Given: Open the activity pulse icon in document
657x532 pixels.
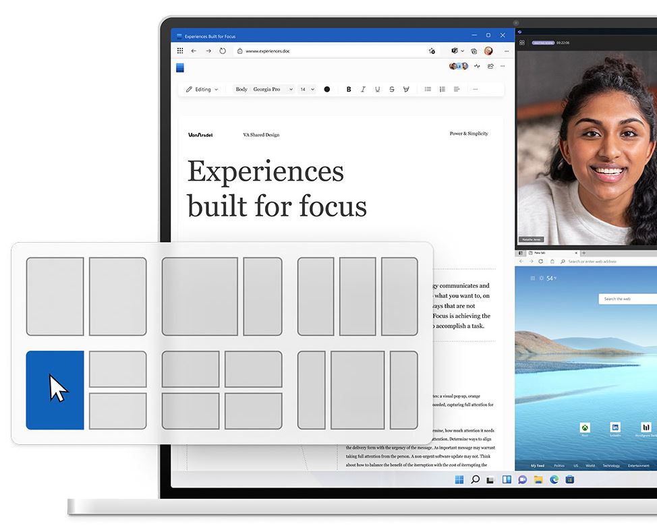Looking at the screenshot, I should pos(478,66).
